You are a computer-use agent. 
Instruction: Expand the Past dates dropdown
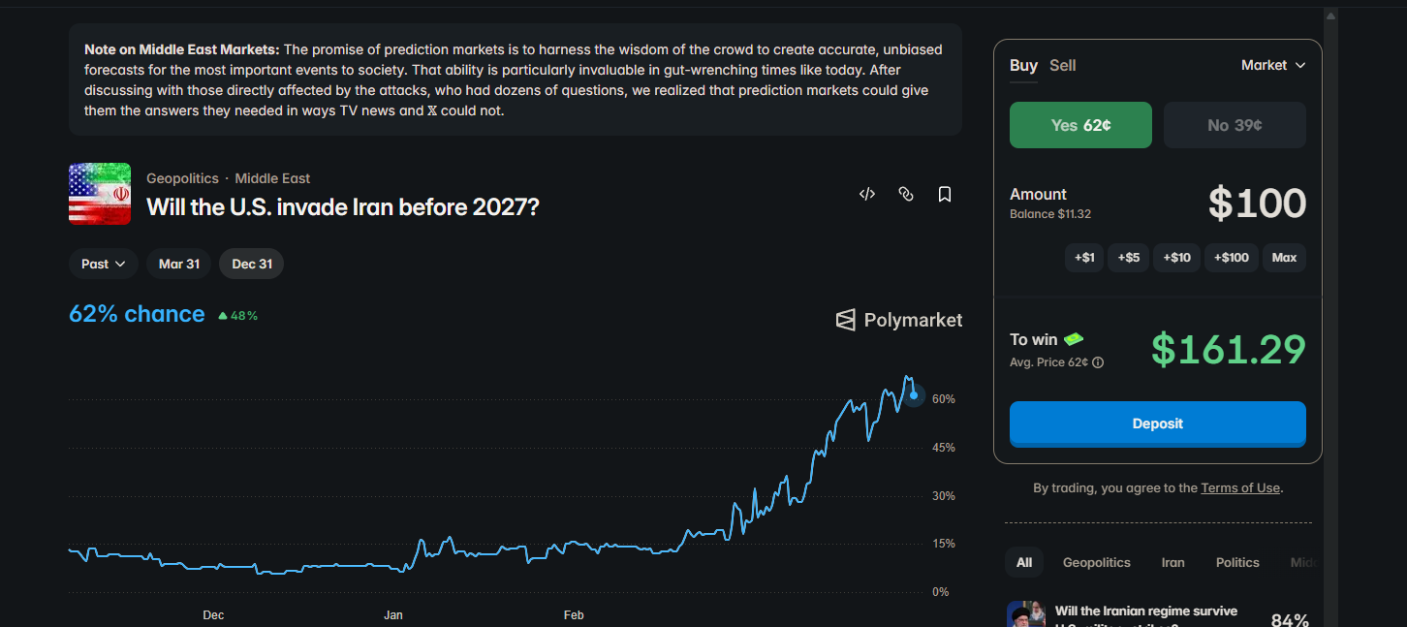coord(104,264)
